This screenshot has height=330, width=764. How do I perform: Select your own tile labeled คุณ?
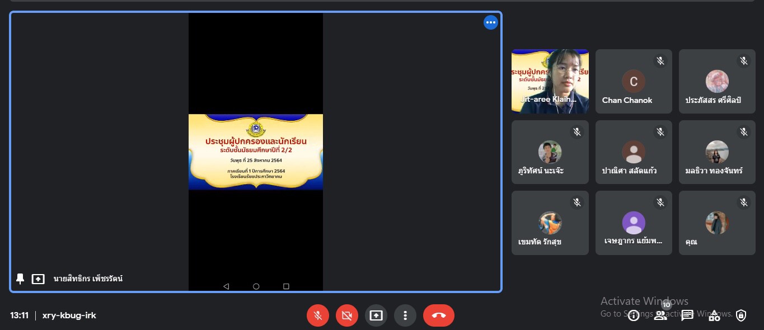pyautogui.click(x=717, y=223)
